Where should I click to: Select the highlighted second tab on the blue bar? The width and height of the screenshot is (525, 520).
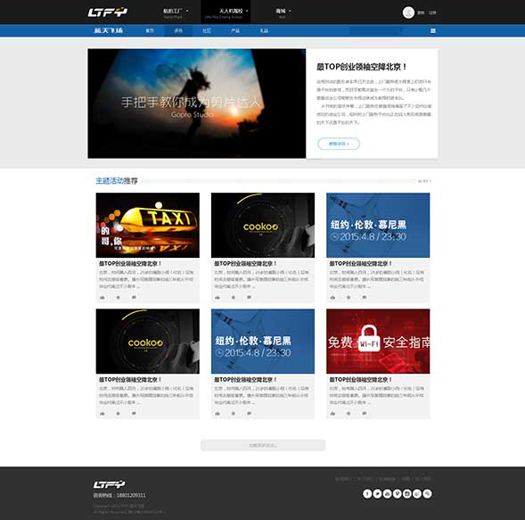178,31
